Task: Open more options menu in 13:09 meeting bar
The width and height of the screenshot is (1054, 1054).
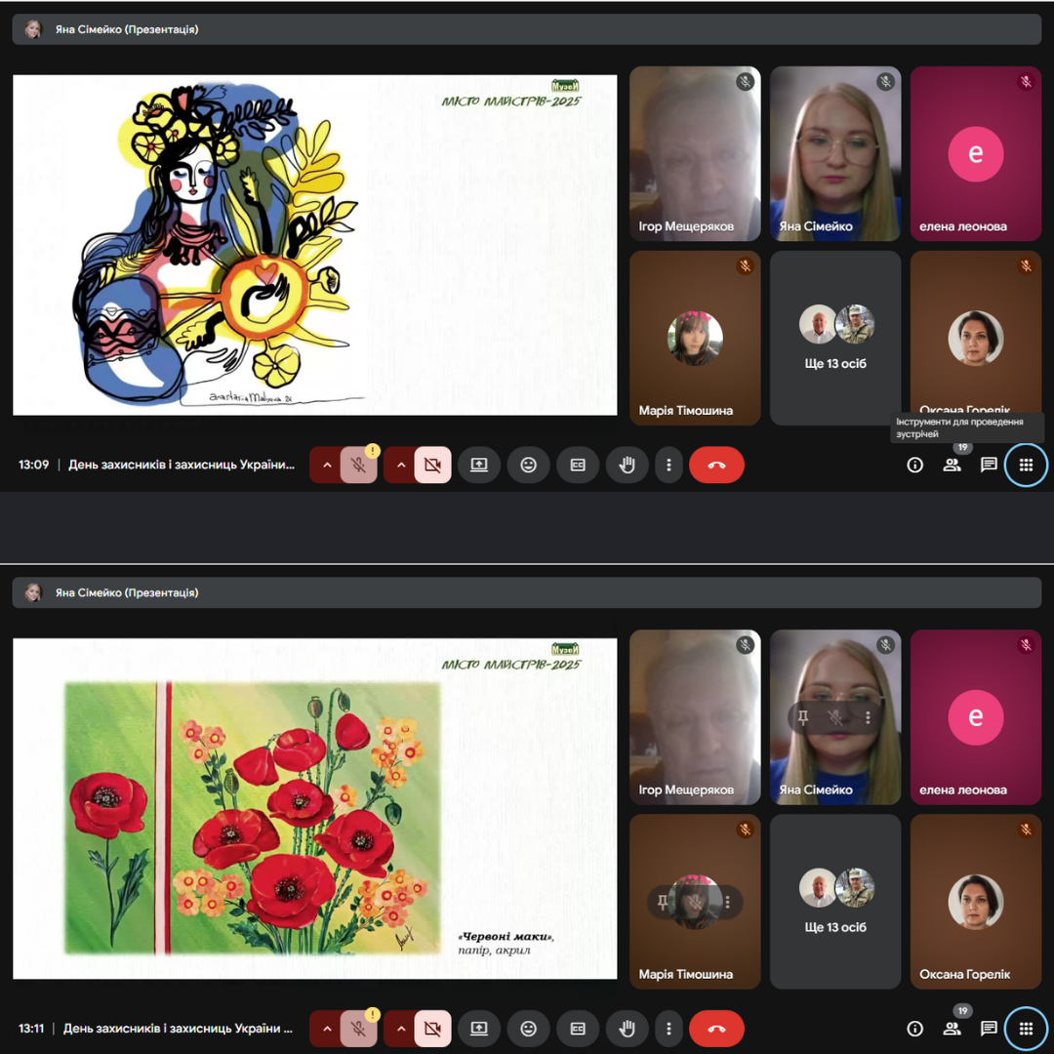Action: pos(669,466)
